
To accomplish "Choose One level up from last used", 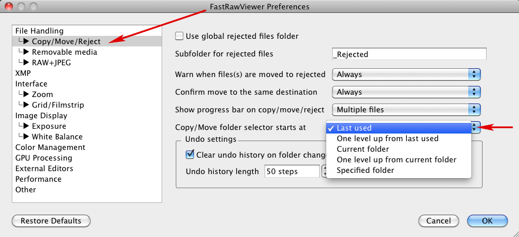I will click(387, 139).
